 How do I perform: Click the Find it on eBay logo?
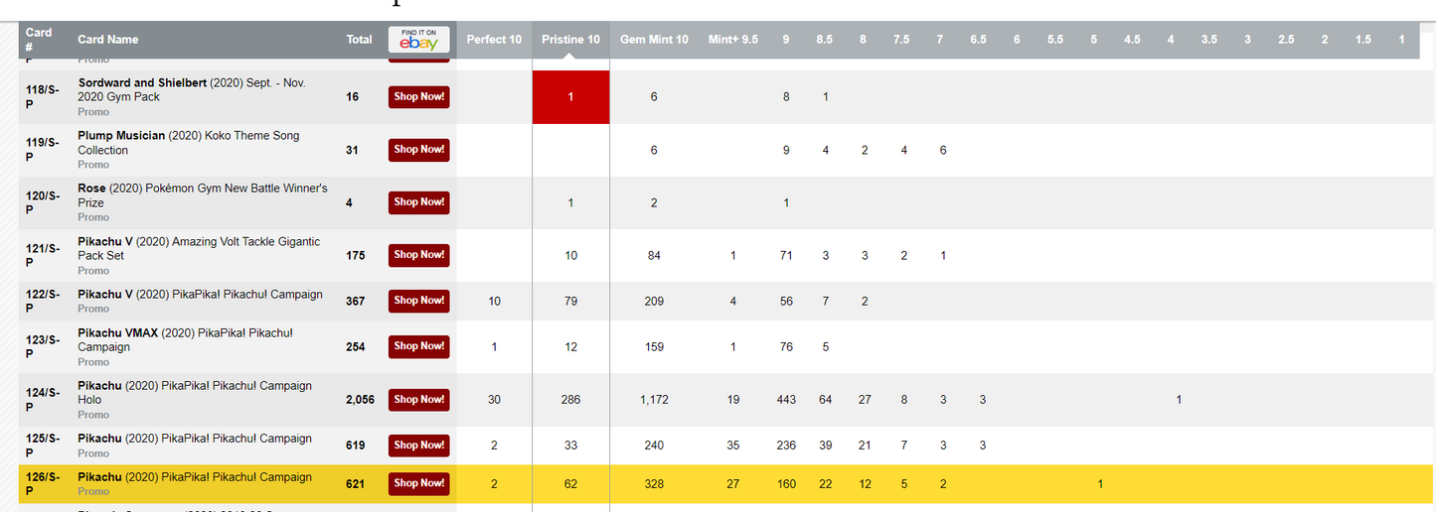tap(418, 40)
